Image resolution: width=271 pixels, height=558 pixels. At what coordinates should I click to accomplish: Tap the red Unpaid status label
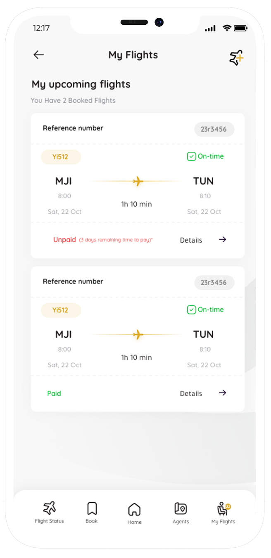pyautogui.click(x=64, y=240)
